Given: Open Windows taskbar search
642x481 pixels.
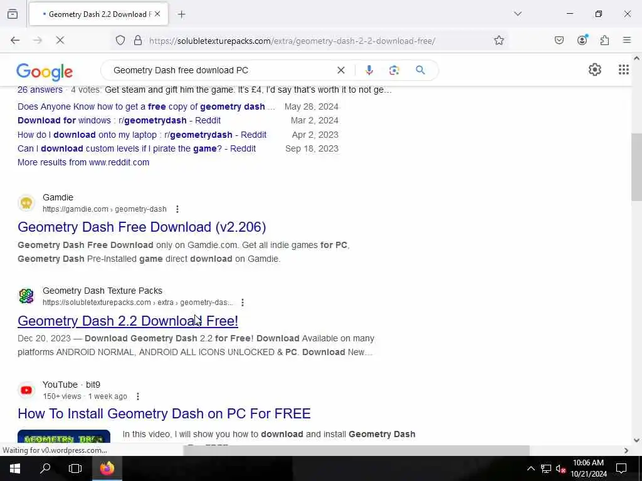Looking at the screenshot, I should coord(45,468).
